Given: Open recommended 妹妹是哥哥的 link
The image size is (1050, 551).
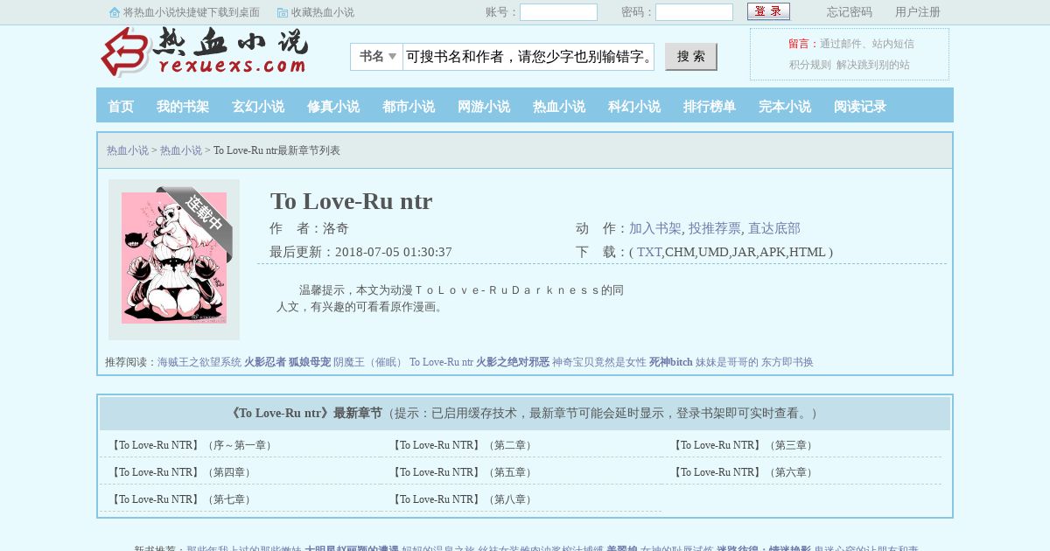Looking at the screenshot, I should (x=727, y=362).
